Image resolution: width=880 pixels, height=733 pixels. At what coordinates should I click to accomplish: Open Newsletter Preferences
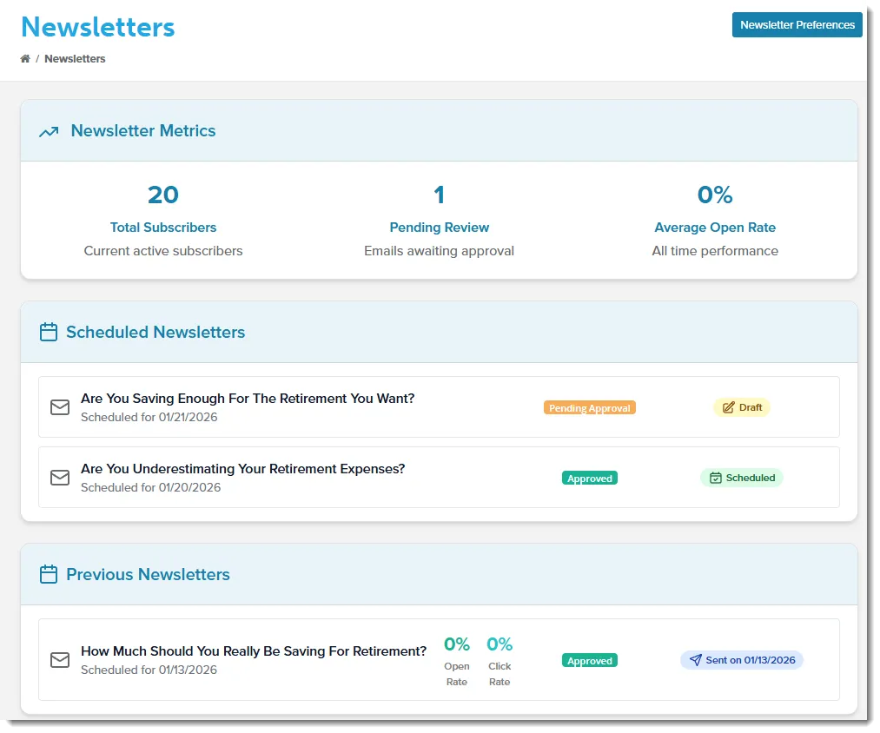(x=797, y=24)
